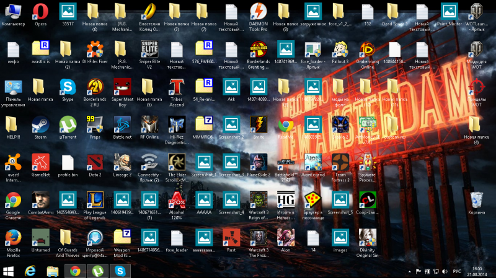Switch to Chrome in the taskbar
The width and height of the screenshot is (496, 278).
click(75, 271)
